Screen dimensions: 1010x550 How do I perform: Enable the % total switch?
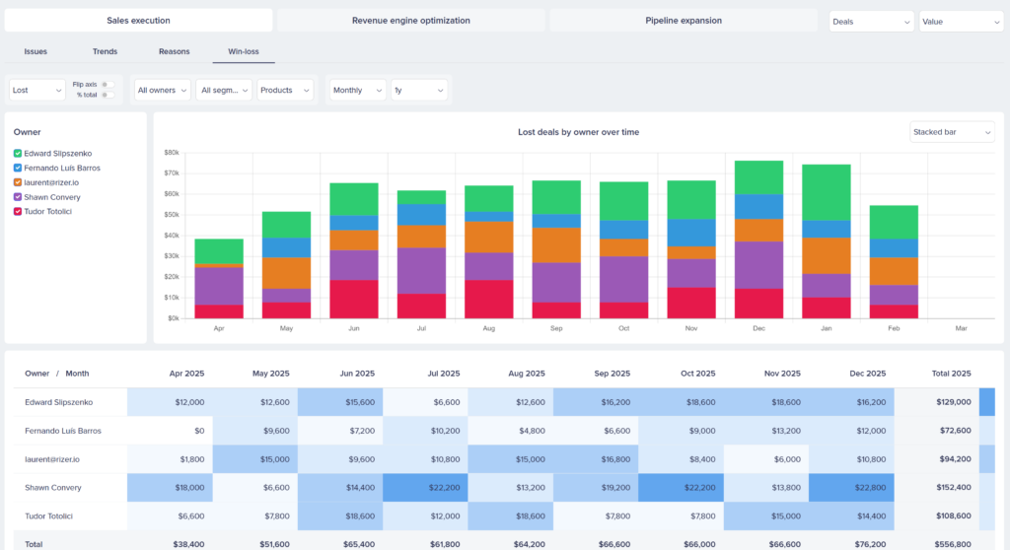(x=107, y=95)
